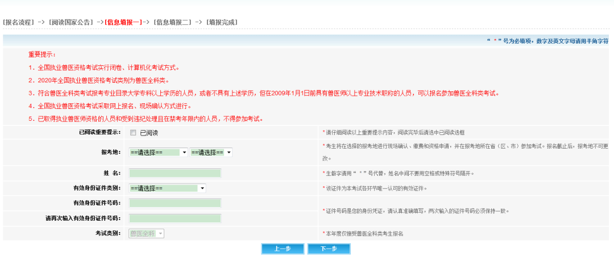This screenshot has height=257, width=614.
Task: Open the province dropdown for 报考地
Action: pyautogui.click(x=158, y=152)
